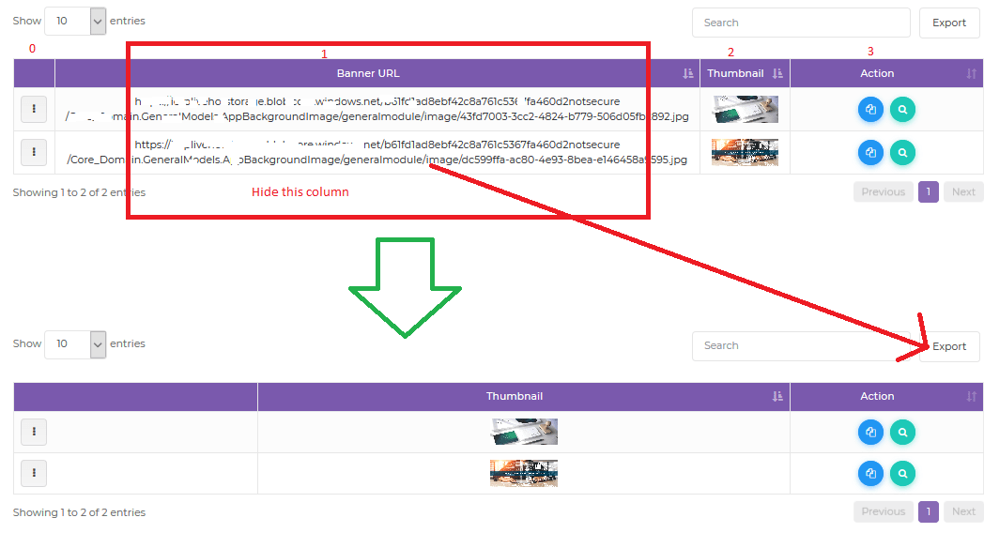Click Previous in top table pagination
This screenshot has height=533, width=984.
[883, 191]
